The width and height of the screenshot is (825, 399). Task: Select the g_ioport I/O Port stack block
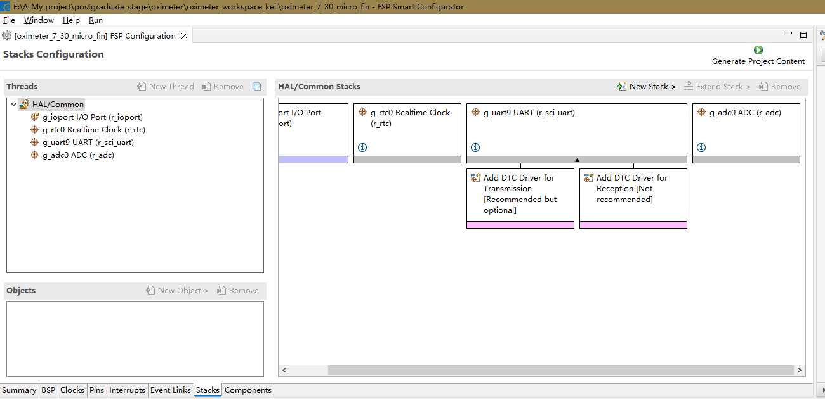(x=313, y=133)
